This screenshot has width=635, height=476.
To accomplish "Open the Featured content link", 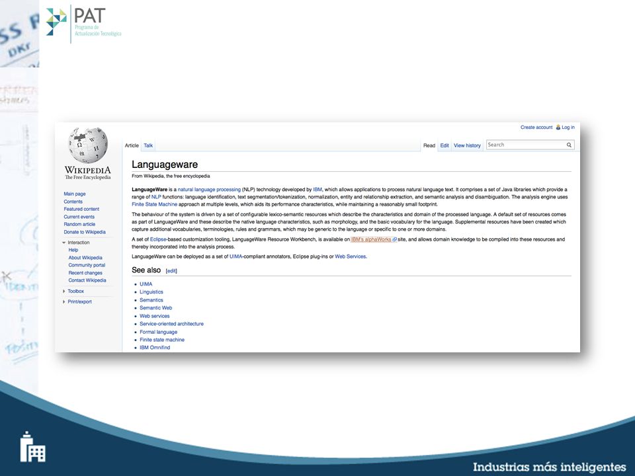I will coord(81,210).
